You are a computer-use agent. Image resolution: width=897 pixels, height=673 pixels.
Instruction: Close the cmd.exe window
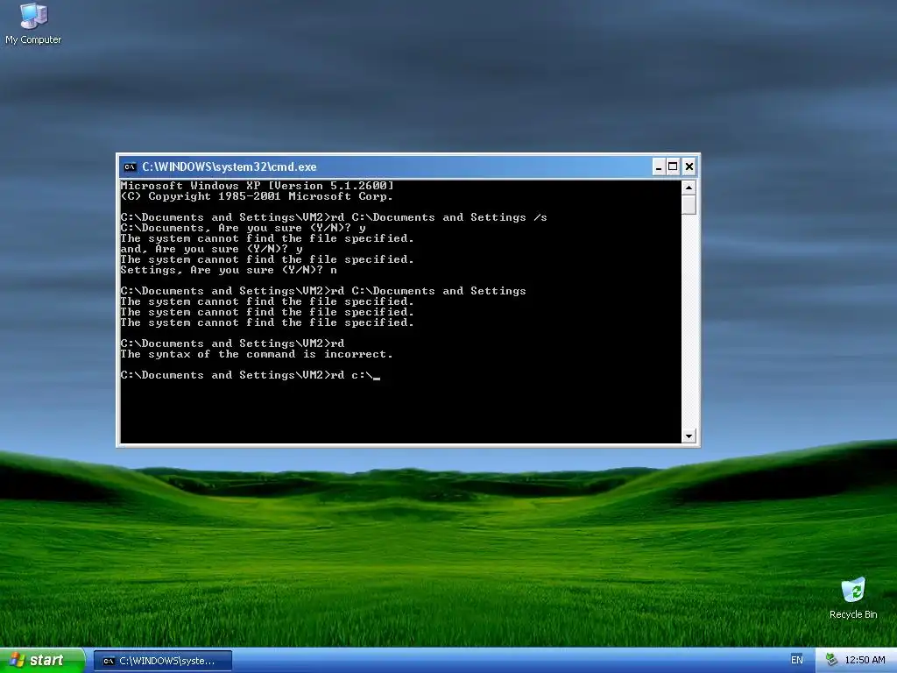[x=689, y=166]
